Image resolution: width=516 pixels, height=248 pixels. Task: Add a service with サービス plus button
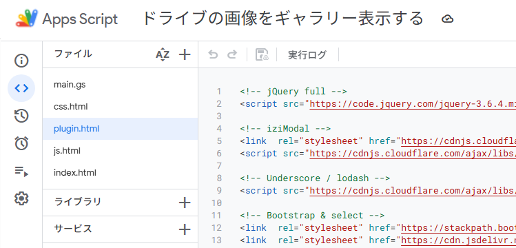[x=185, y=229]
